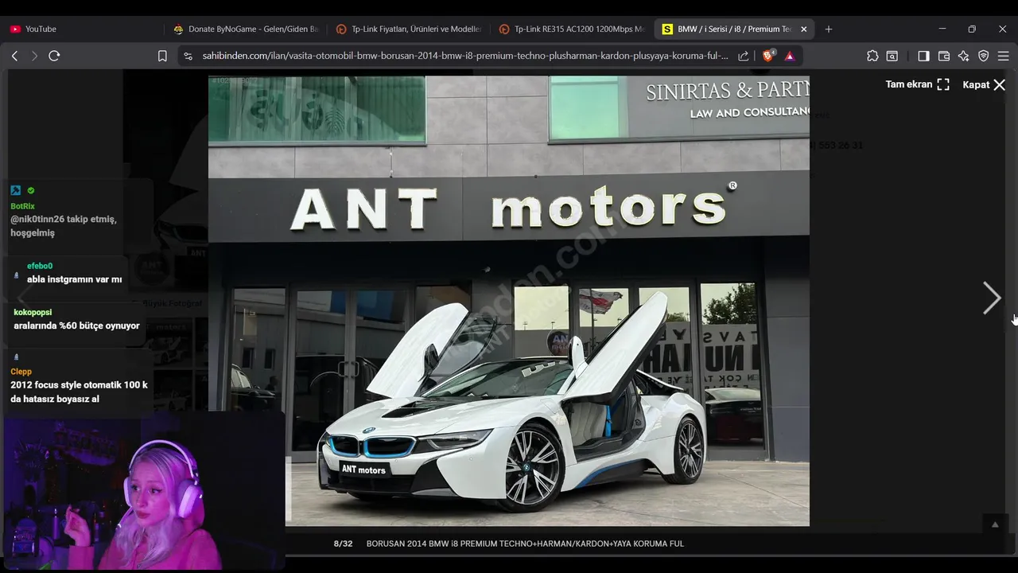Click the main BMW i8 photo
Image resolution: width=1018 pixels, height=573 pixels.
(509, 301)
